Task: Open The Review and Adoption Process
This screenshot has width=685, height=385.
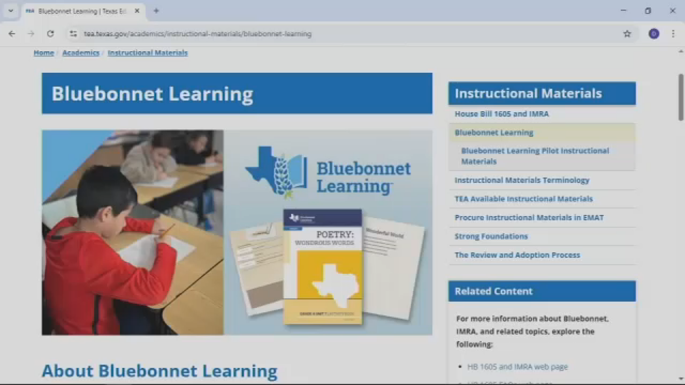Action: pos(517,255)
